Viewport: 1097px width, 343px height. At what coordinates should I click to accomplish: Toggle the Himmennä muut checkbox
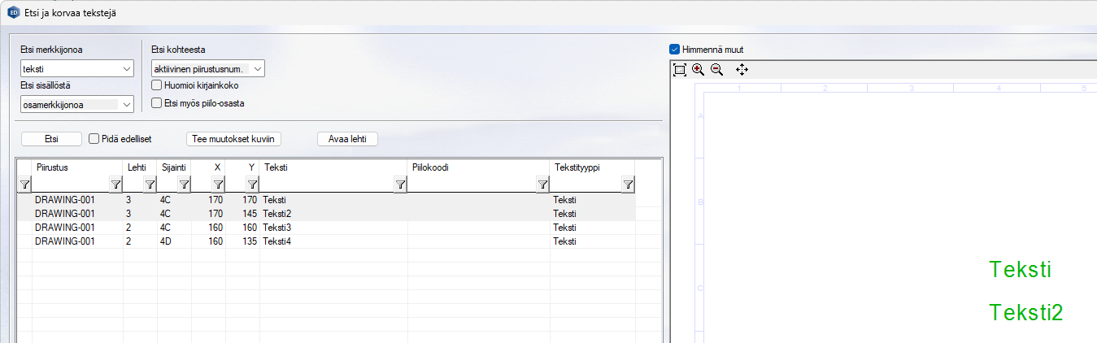(674, 49)
